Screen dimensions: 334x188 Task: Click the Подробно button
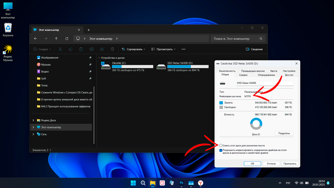[284, 133]
